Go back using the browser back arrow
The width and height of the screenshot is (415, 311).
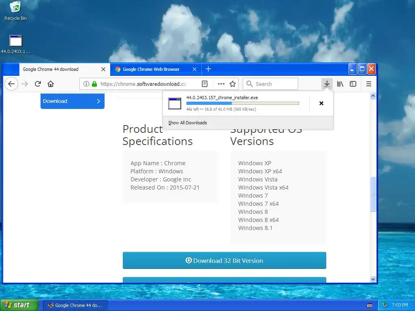pos(11,84)
